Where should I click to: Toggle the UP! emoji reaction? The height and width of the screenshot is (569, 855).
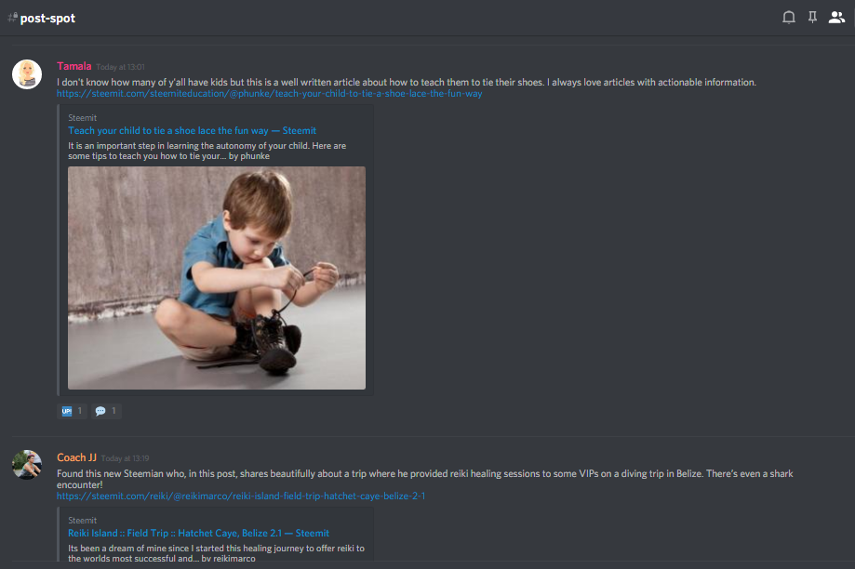click(x=72, y=411)
